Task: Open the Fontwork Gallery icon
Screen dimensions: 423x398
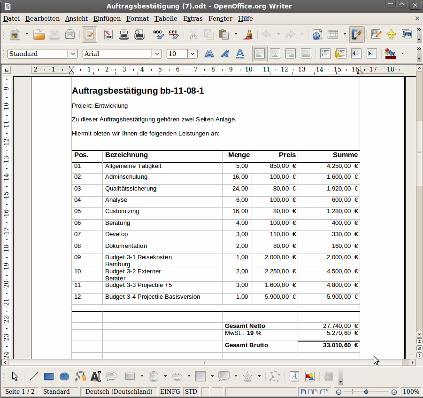Action: point(294,376)
